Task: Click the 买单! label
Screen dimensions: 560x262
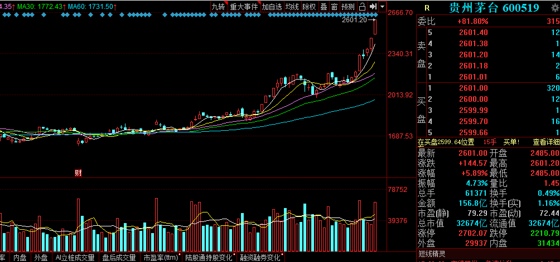Action: (x=511, y=142)
